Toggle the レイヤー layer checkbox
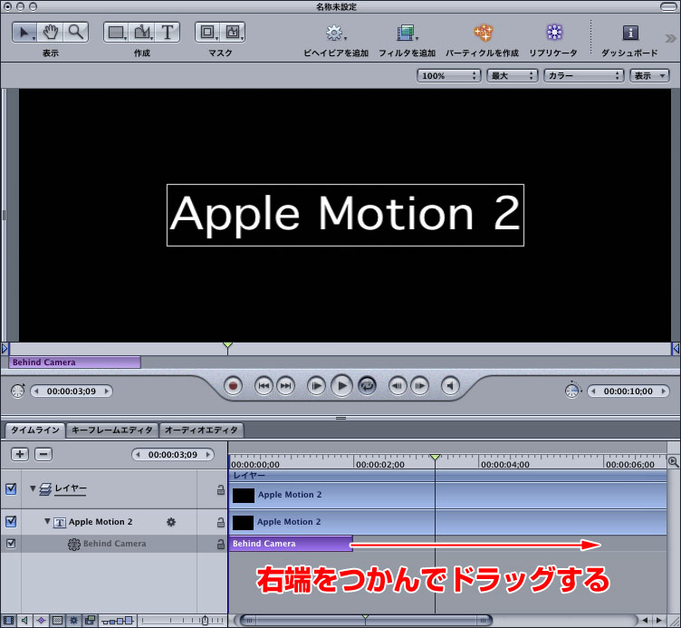The height and width of the screenshot is (628, 681). point(11,489)
